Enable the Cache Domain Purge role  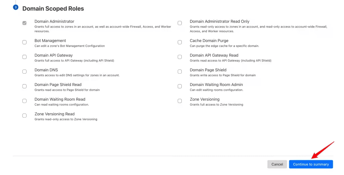click(180, 42)
